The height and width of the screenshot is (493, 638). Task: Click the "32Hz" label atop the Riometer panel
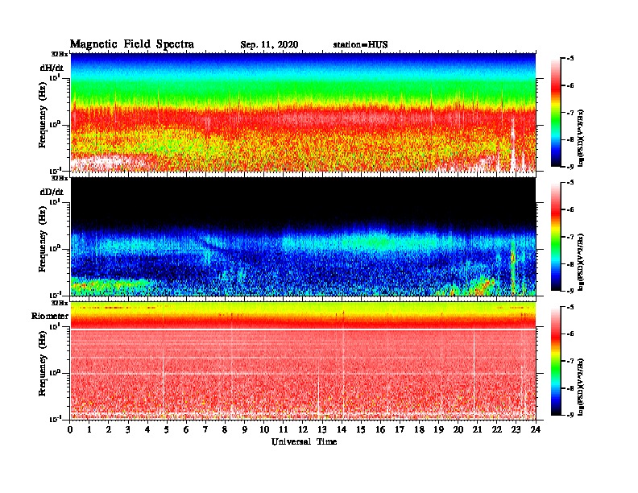point(60,303)
